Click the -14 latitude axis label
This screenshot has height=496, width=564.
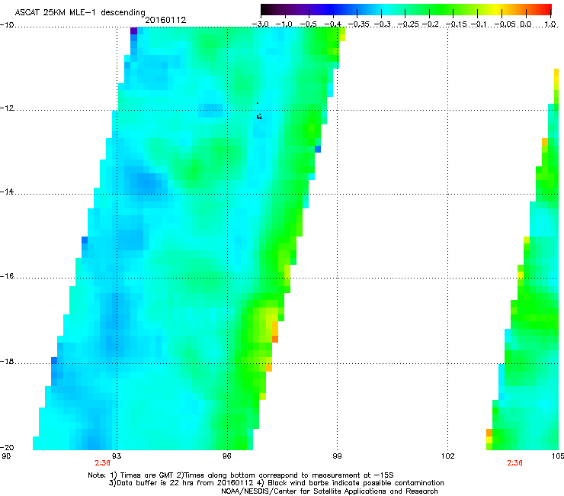tap(7, 192)
